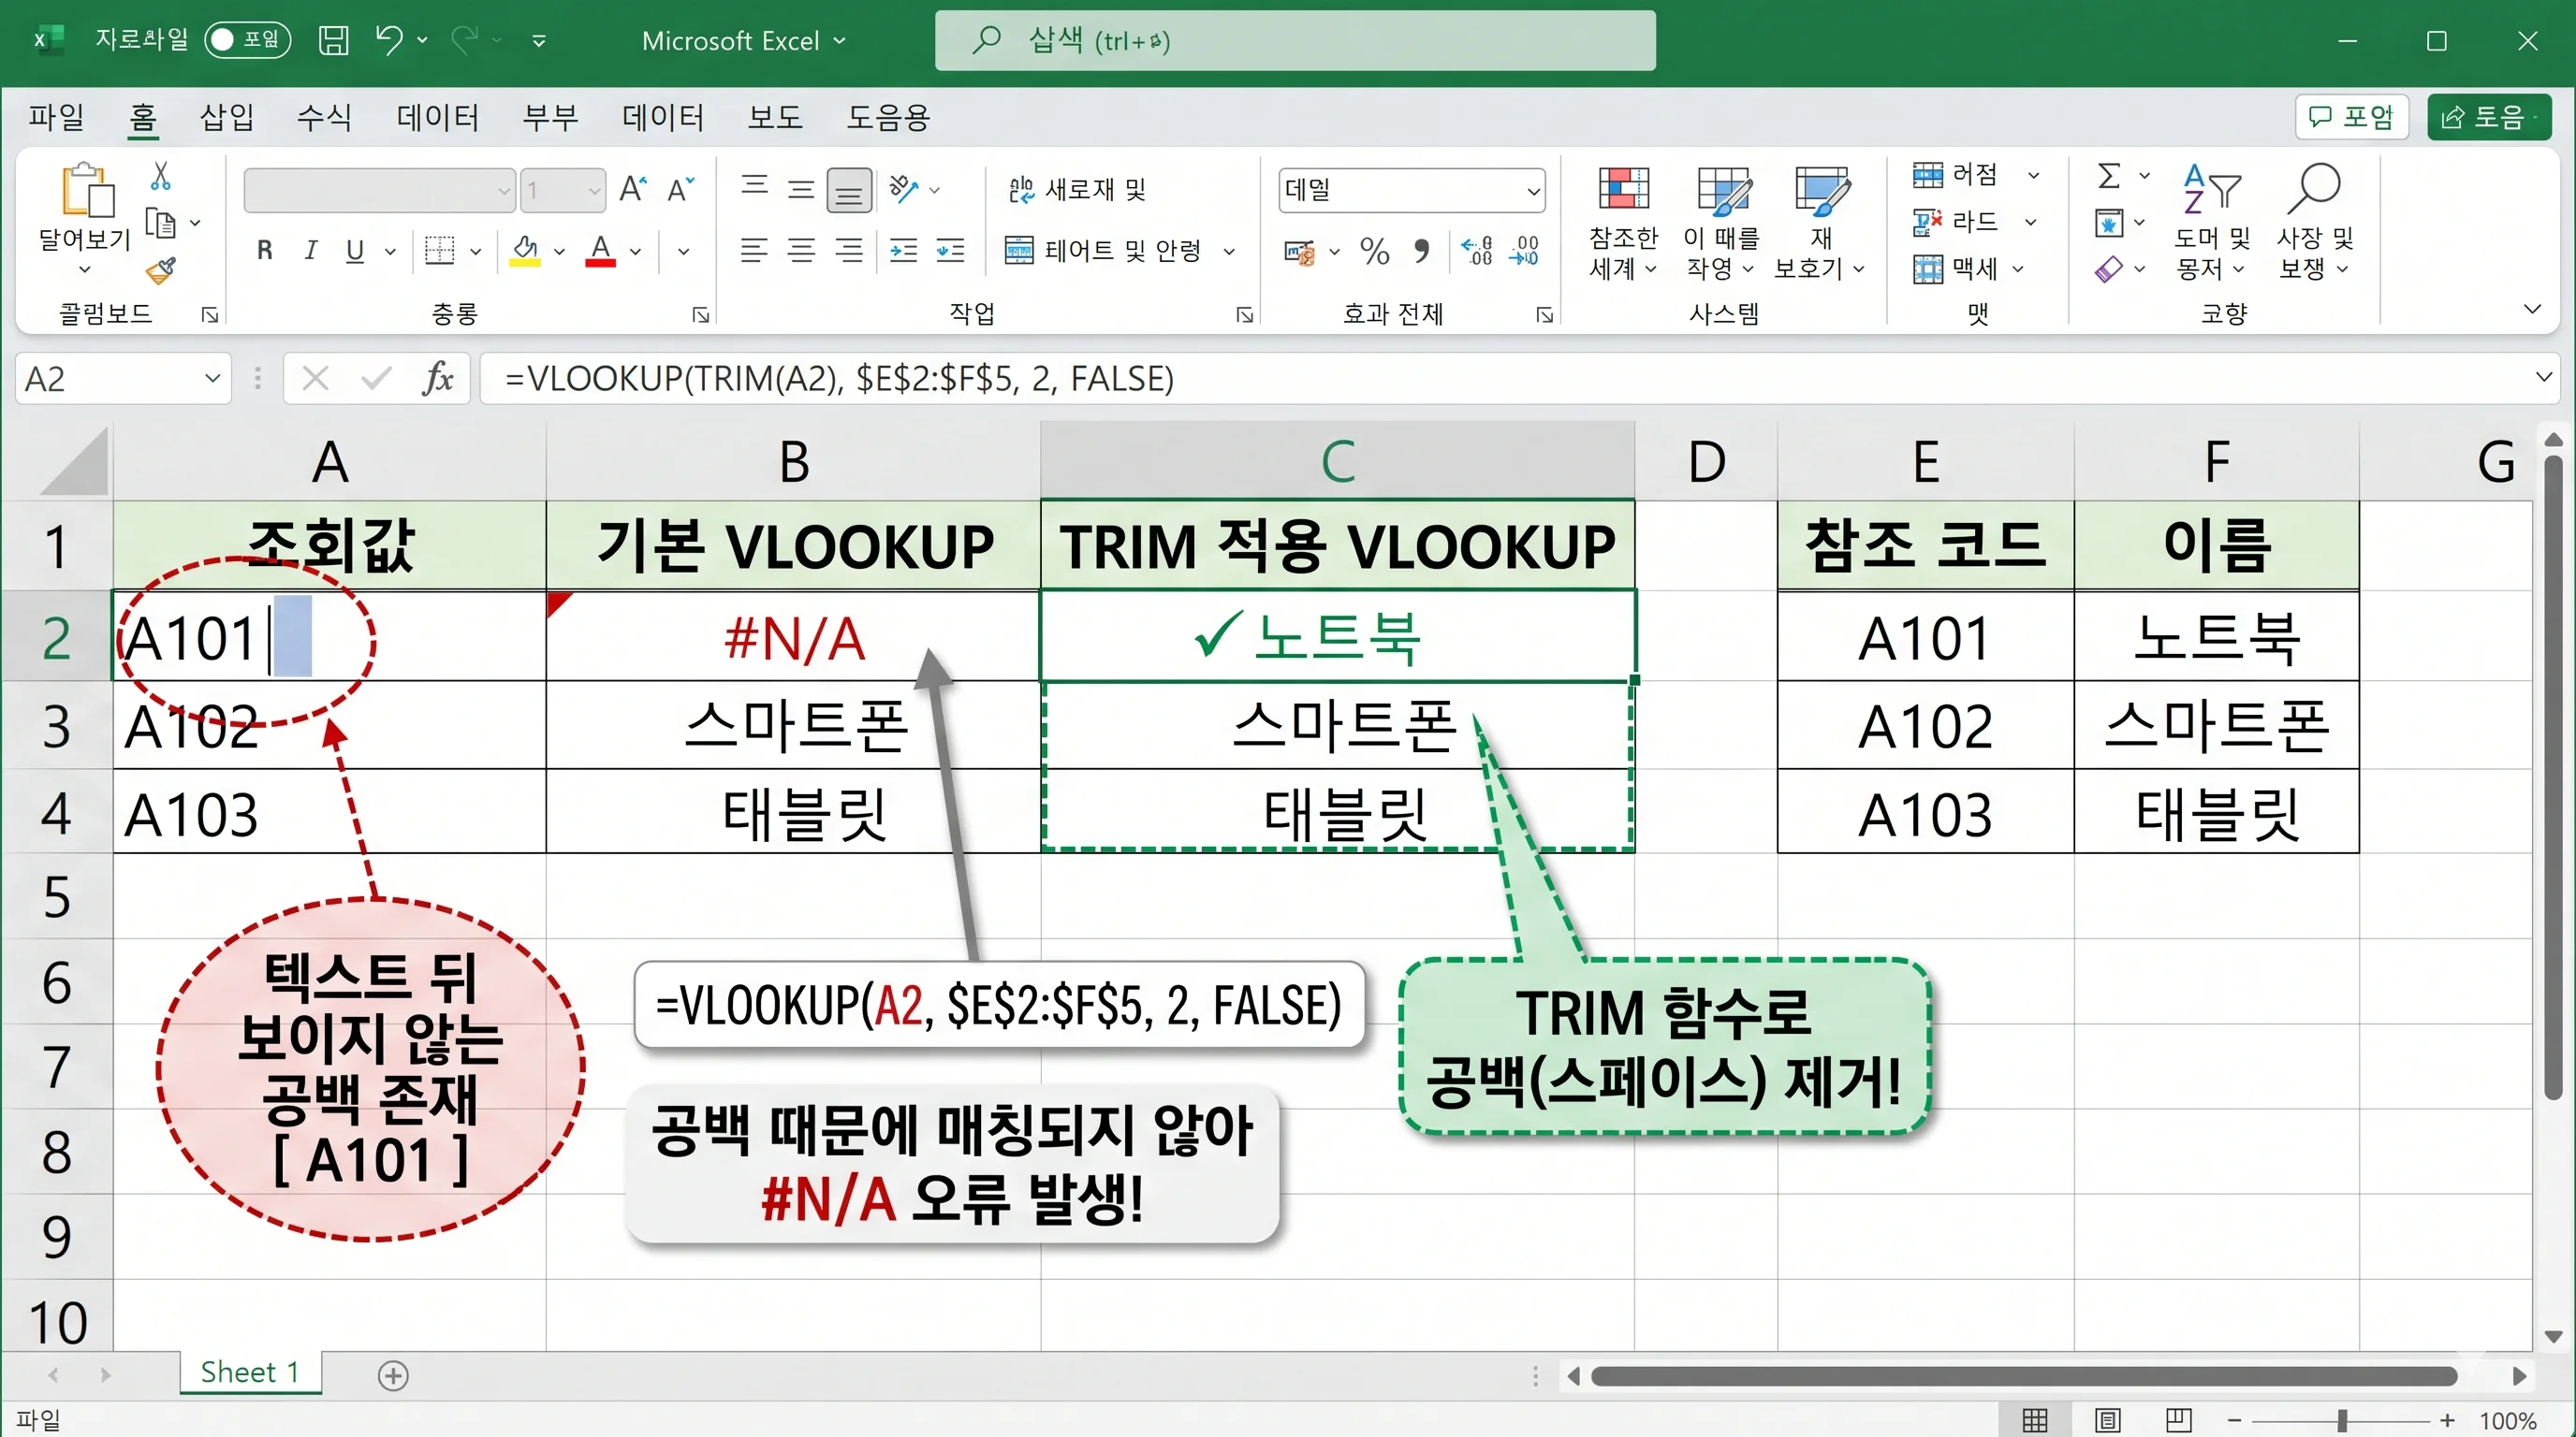Click the search box in title bar
This screenshot has width=2576, height=1437.
[x=1295, y=40]
